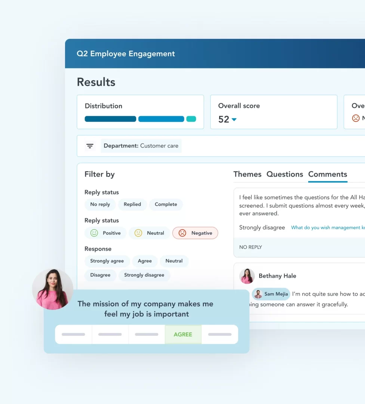Click the large woman portrait on survey card
Viewport: 365px width, 404px height.
click(x=53, y=289)
